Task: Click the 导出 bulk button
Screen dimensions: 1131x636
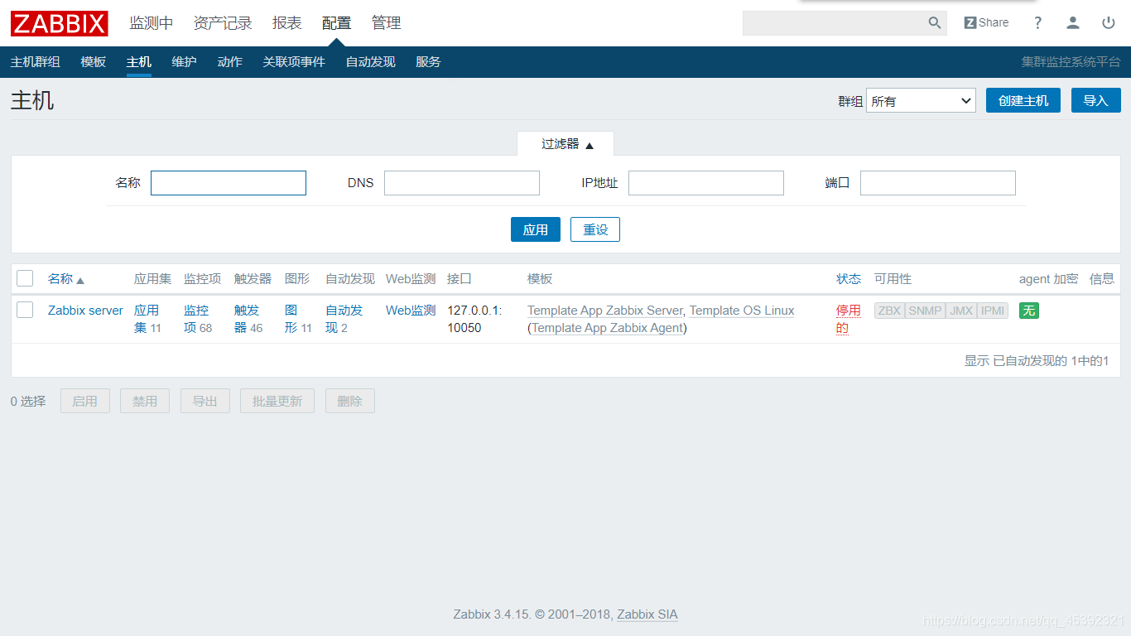Action: tap(205, 401)
